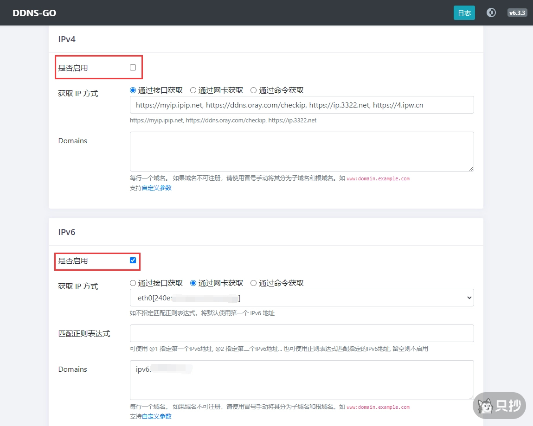Open IPv6 自定义参数 link

[156, 416]
